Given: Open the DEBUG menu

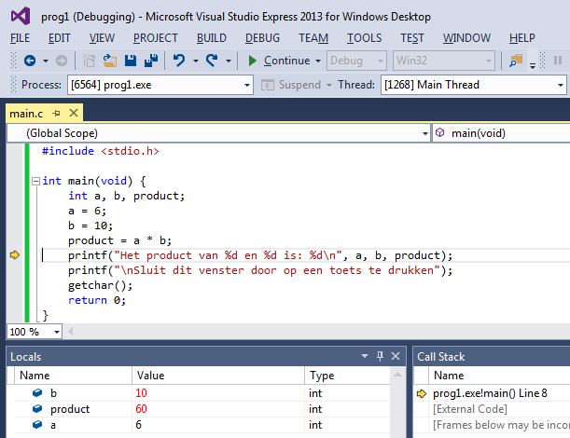Looking at the screenshot, I should [x=262, y=37].
